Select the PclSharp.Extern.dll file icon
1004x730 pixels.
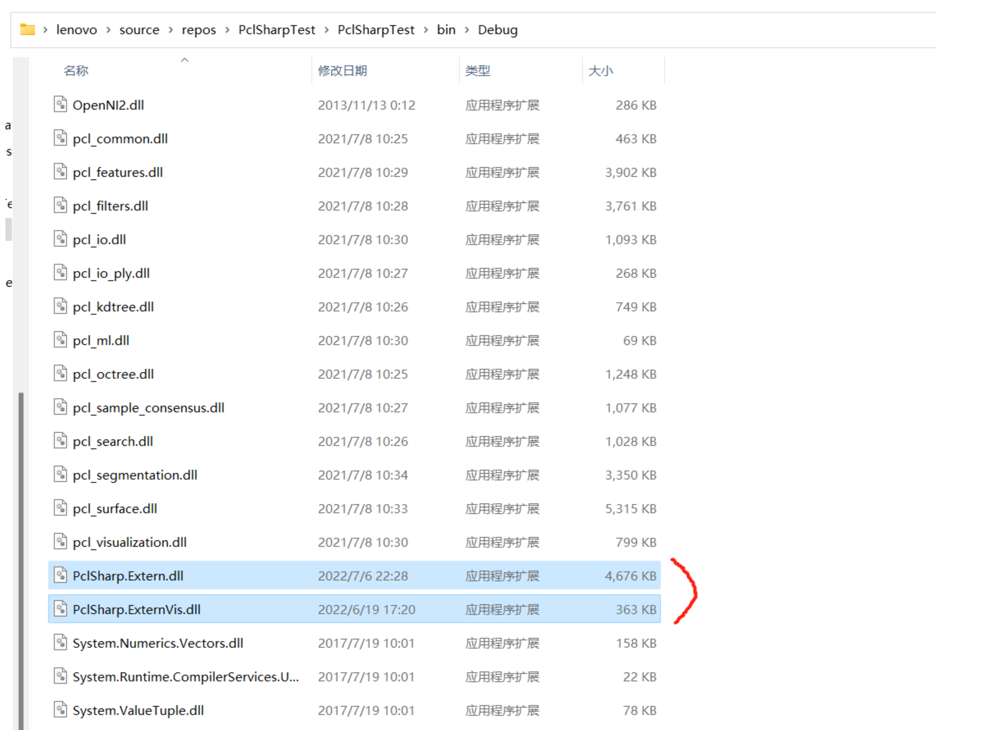pyautogui.click(x=60, y=575)
